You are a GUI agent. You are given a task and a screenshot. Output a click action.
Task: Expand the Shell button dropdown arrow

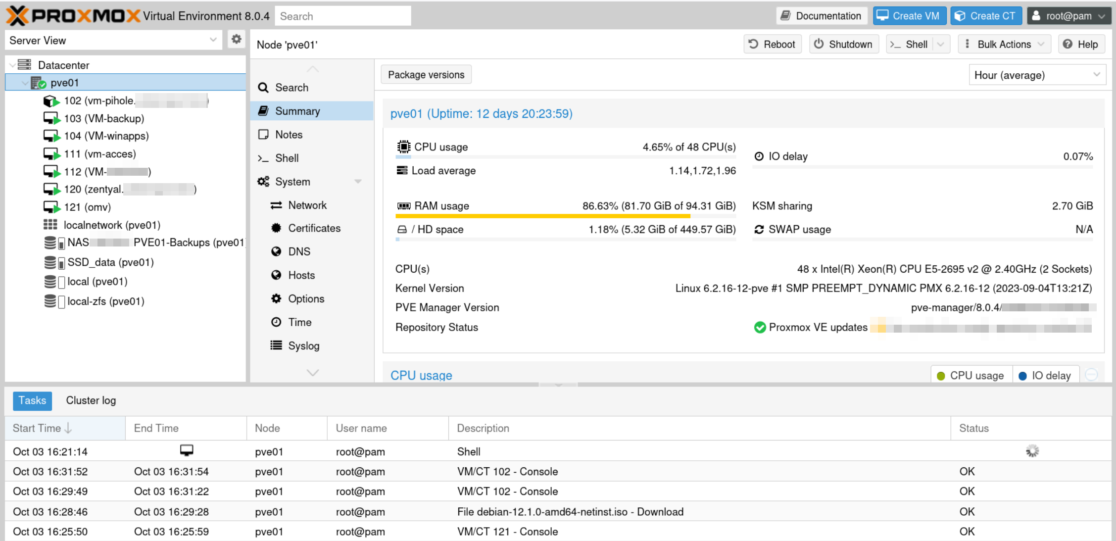click(x=940, y=44)
